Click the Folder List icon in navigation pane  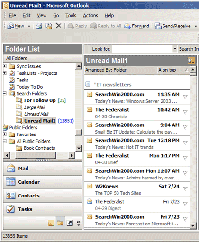point(60,223)
